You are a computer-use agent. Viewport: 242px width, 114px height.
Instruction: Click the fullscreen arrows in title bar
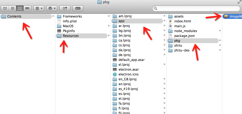[x=239, y=2]
